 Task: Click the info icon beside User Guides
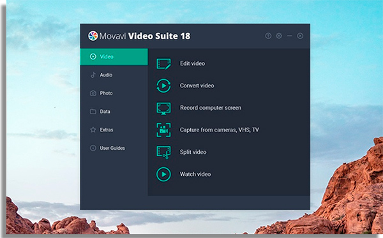93,148
